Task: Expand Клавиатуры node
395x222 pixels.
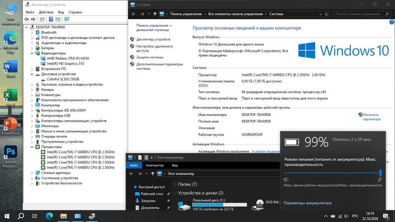Action: 32,95
